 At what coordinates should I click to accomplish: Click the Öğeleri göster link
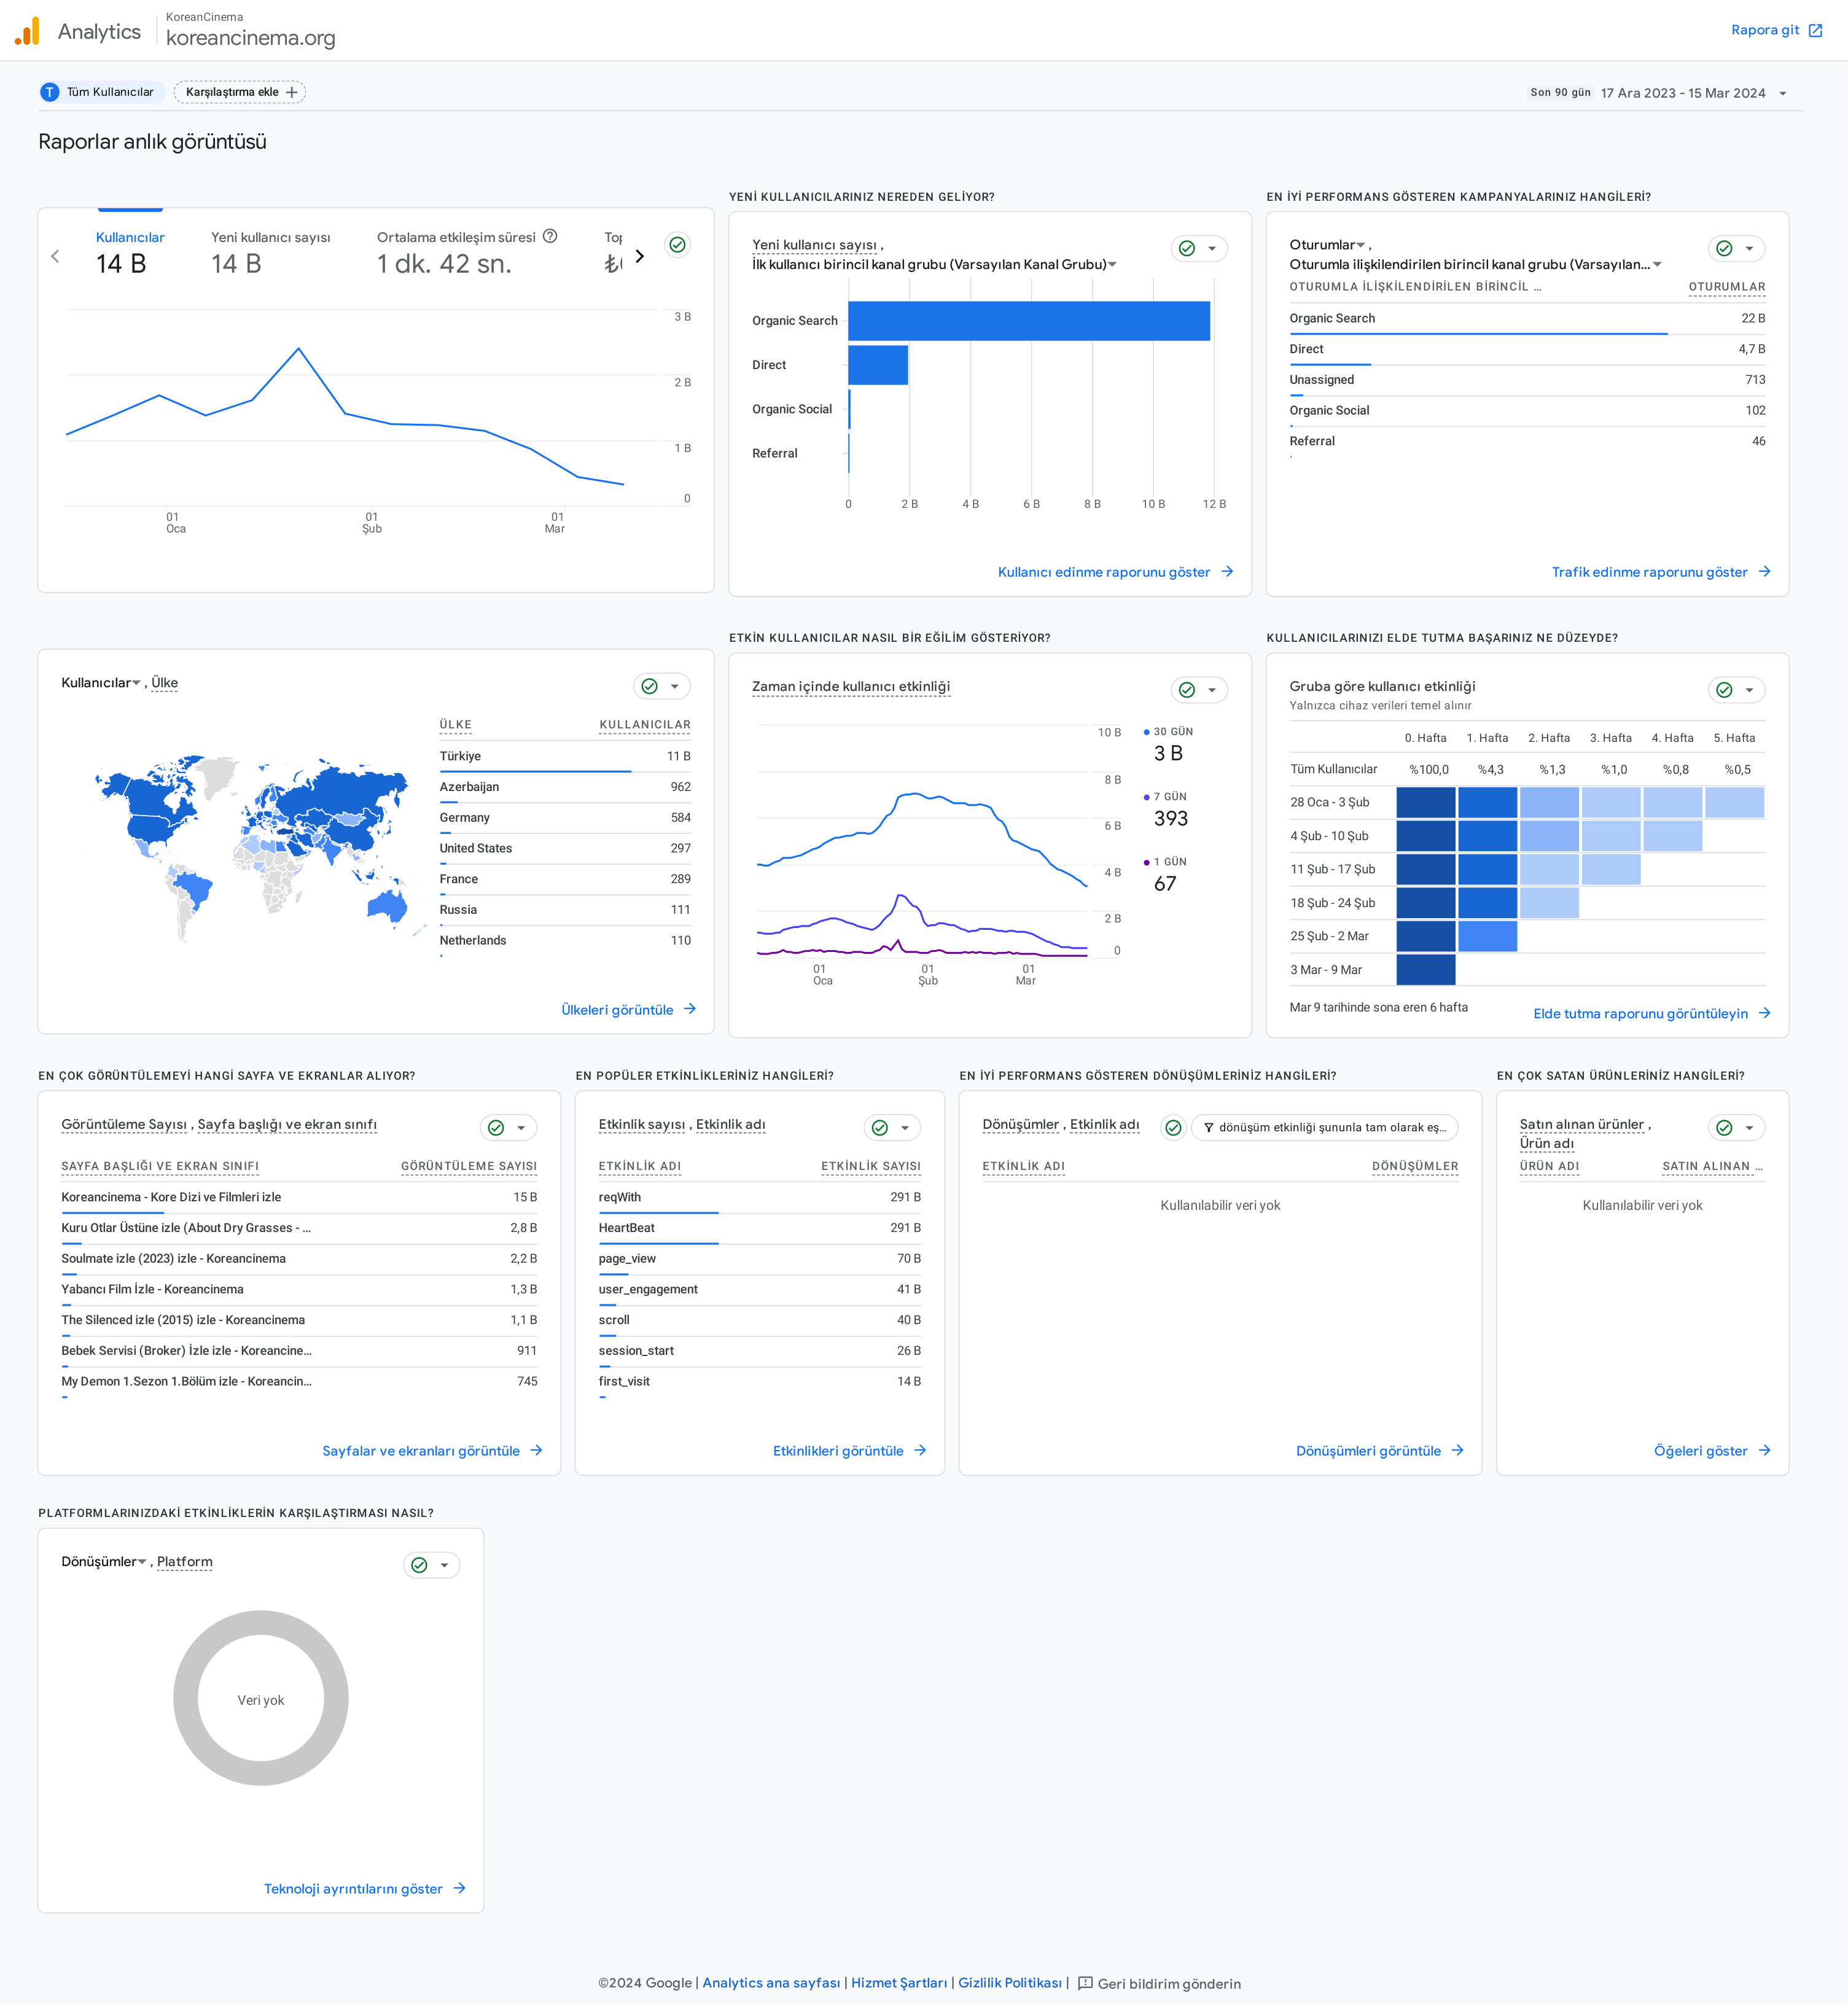click(1712, 1450)
